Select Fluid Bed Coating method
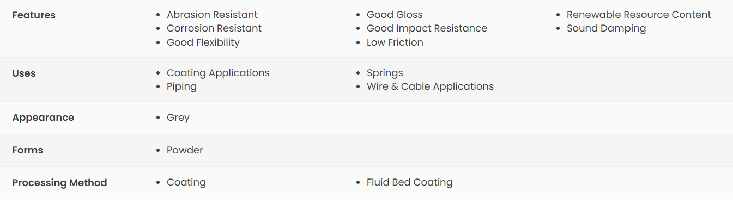 410,183
